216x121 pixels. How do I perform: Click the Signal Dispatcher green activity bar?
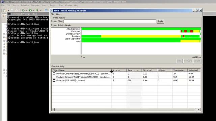click(x=141, y=39)
